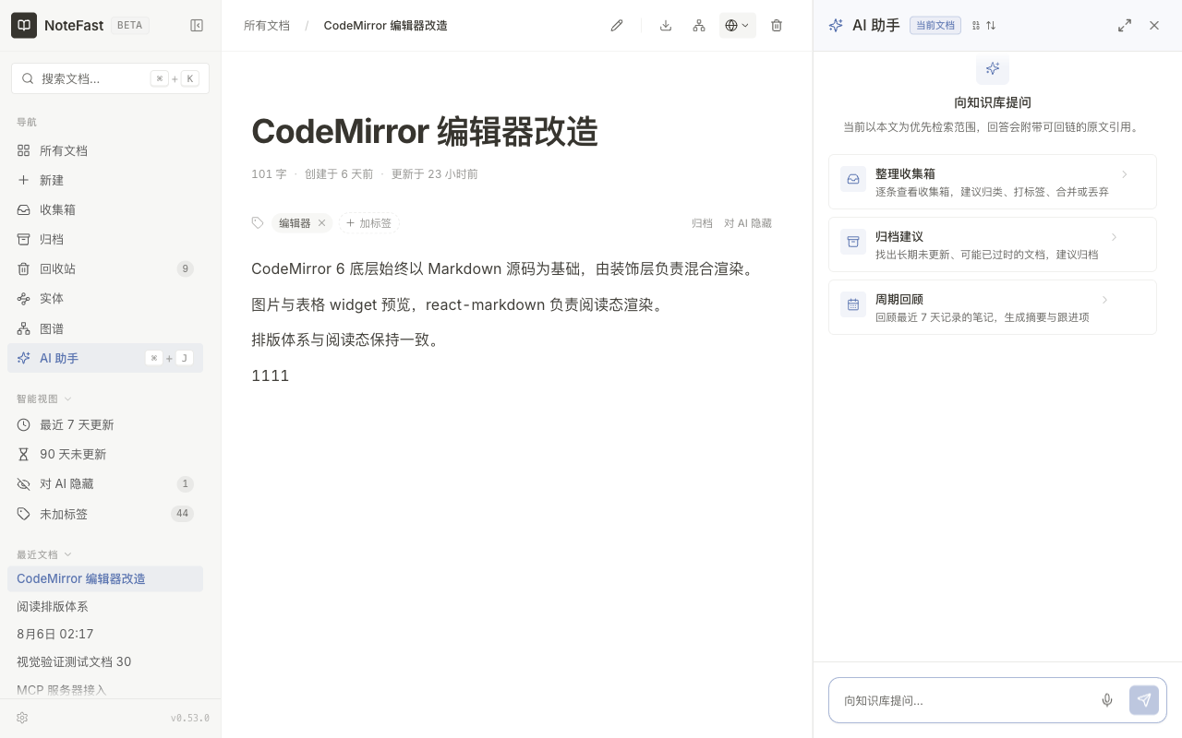Focus the 搜索文档 search box
This screenshot has height=738, width=1182.
[x=110, y=78]
